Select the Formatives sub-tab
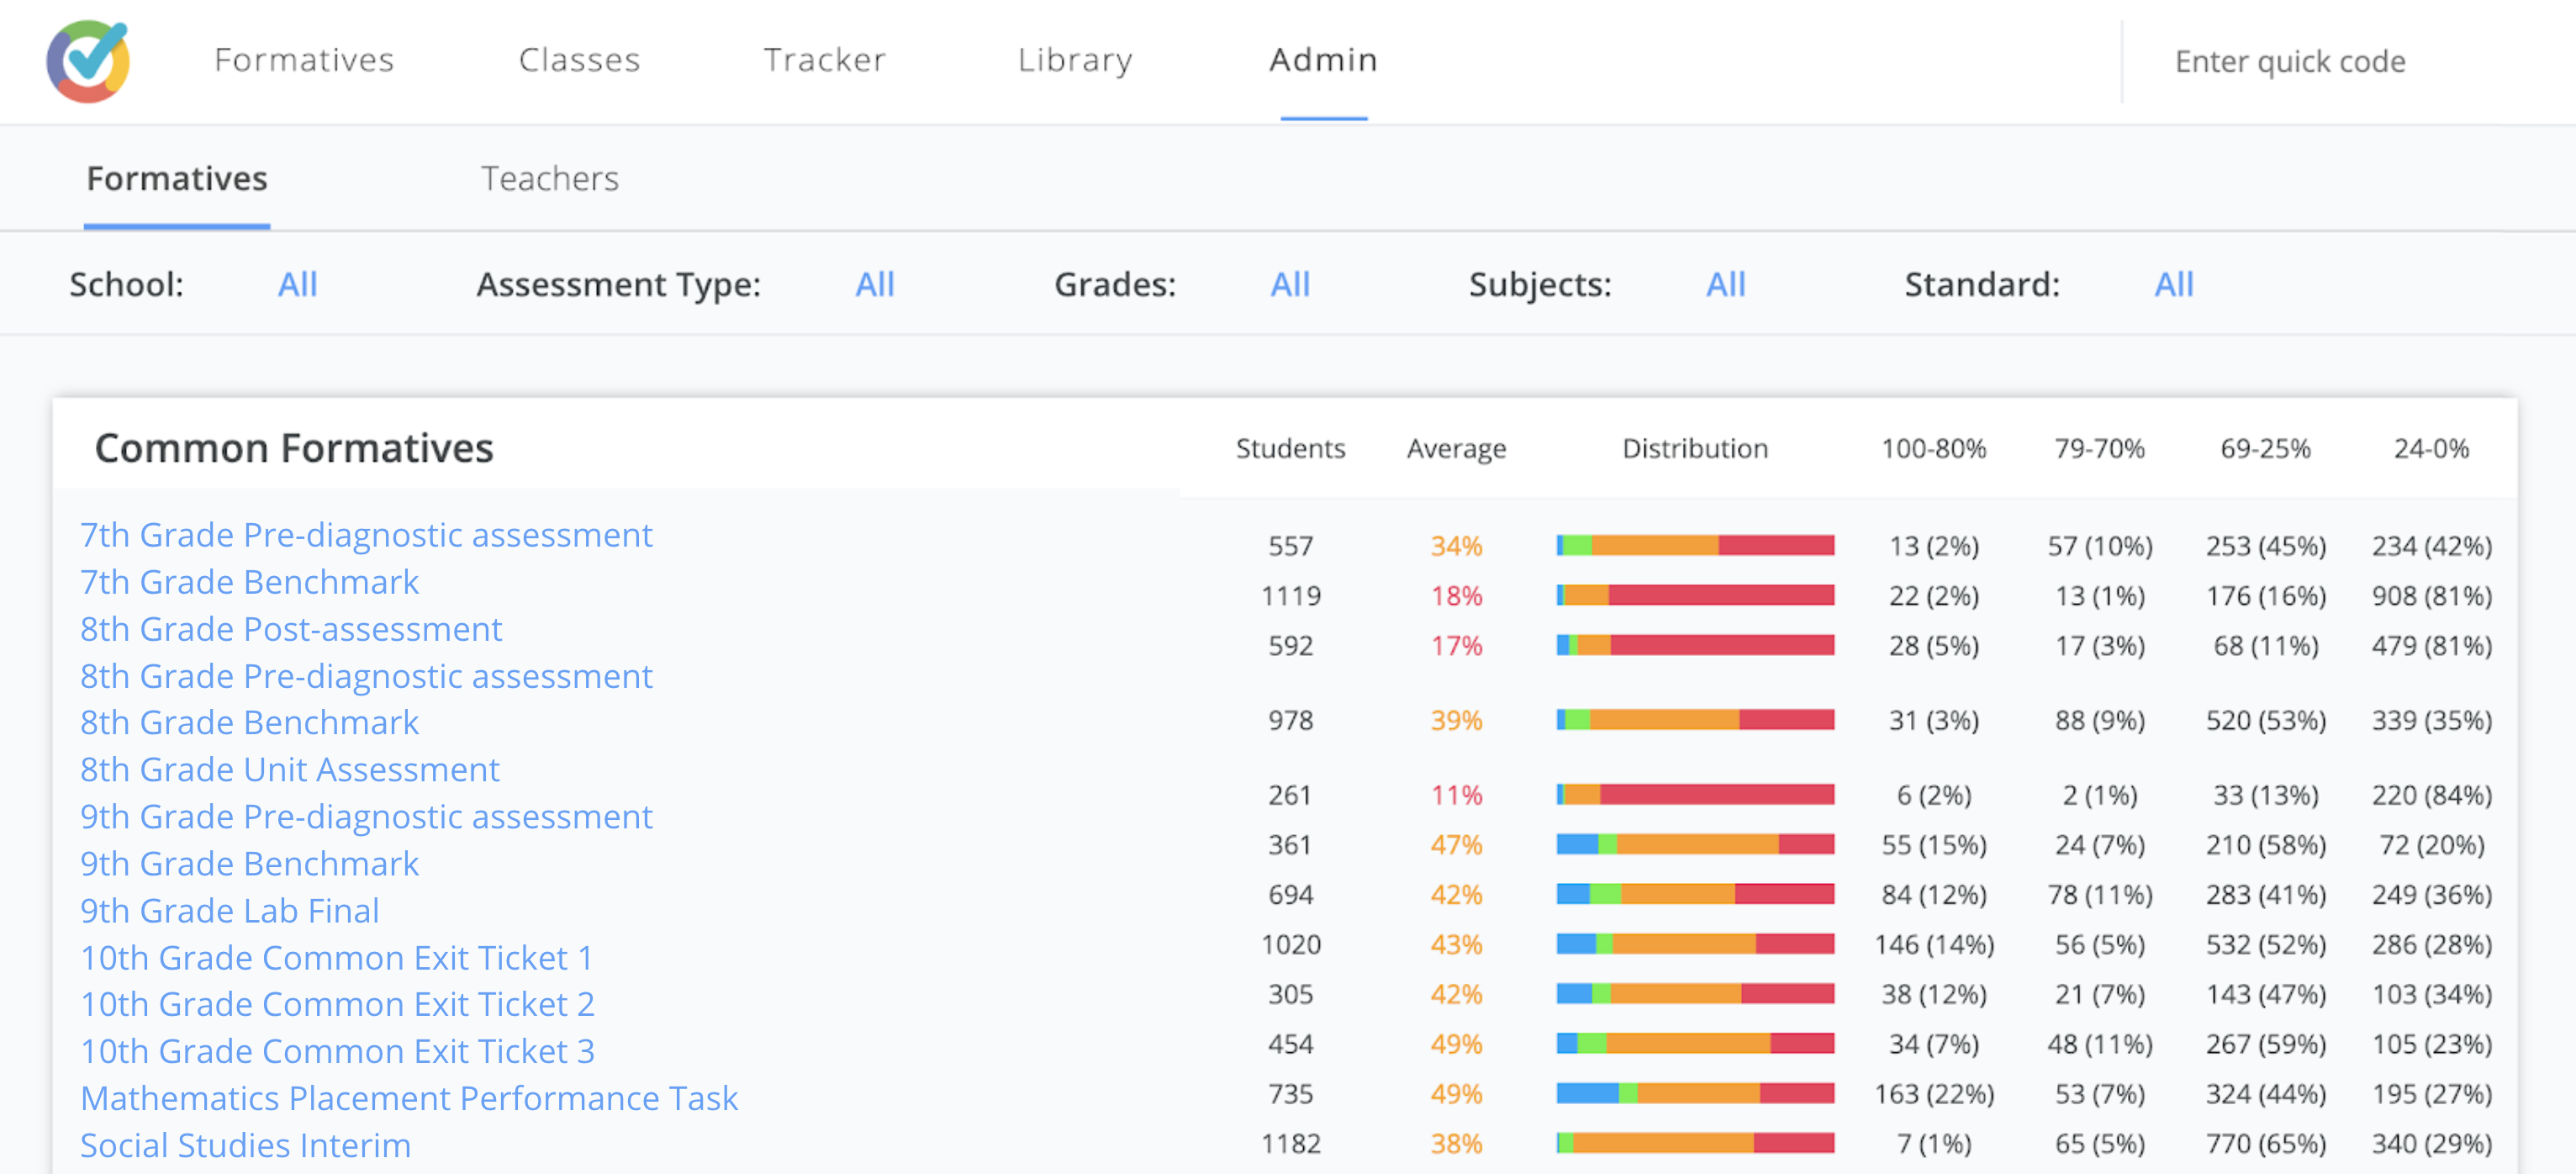The image size is (2576, 1174). pos(177,179)
